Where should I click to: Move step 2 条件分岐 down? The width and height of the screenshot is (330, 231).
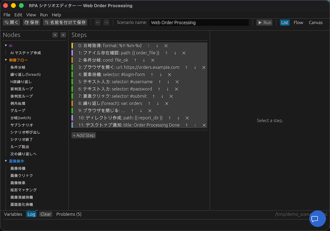144,60
